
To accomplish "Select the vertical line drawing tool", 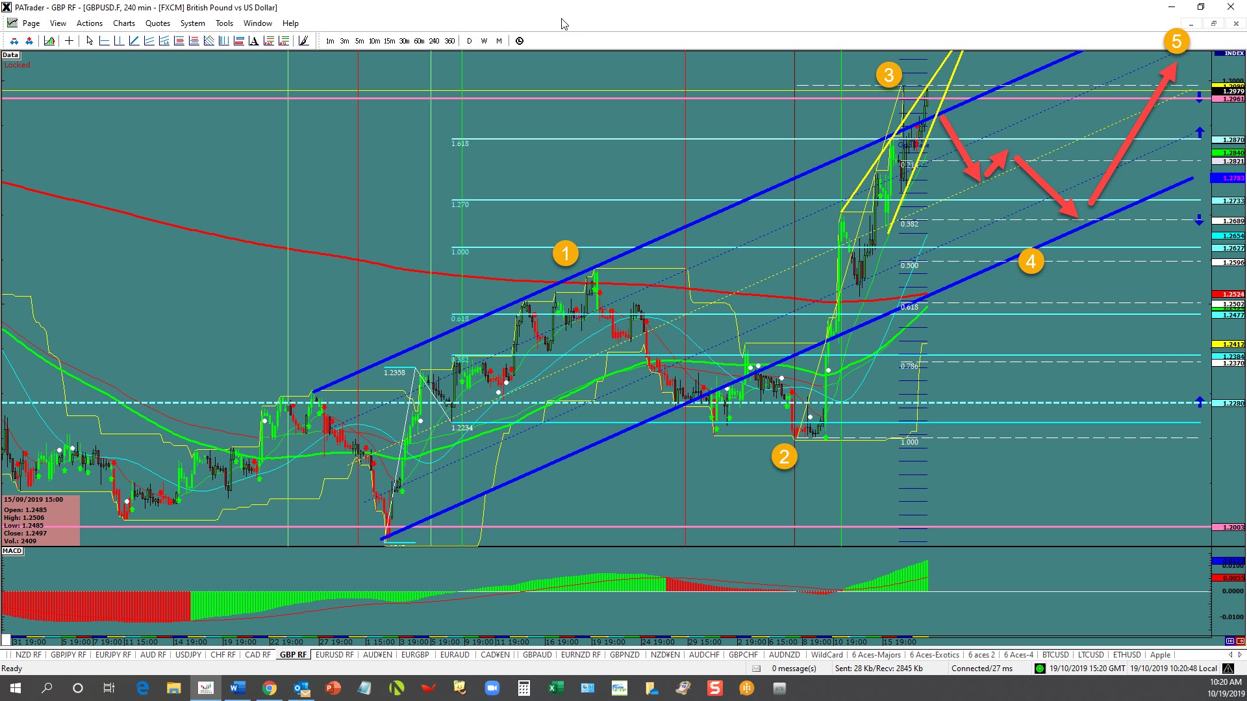I will [x=119, y=41].
